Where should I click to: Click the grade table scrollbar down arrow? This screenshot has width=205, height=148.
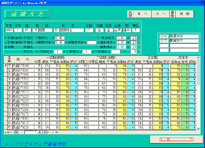pyautogui.click(x=198, y=129)
